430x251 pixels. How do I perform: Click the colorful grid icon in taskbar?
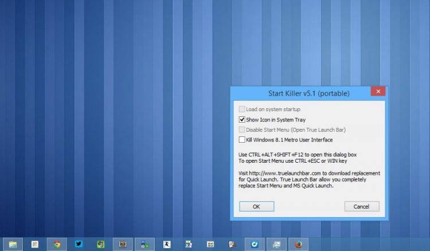point(34,244)
